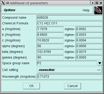Open the Options menu
This screenshot has height=94, width=104.
10,10
